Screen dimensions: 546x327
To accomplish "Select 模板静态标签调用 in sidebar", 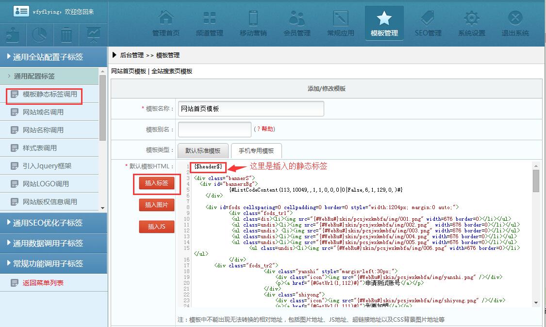I will (50, 94).
